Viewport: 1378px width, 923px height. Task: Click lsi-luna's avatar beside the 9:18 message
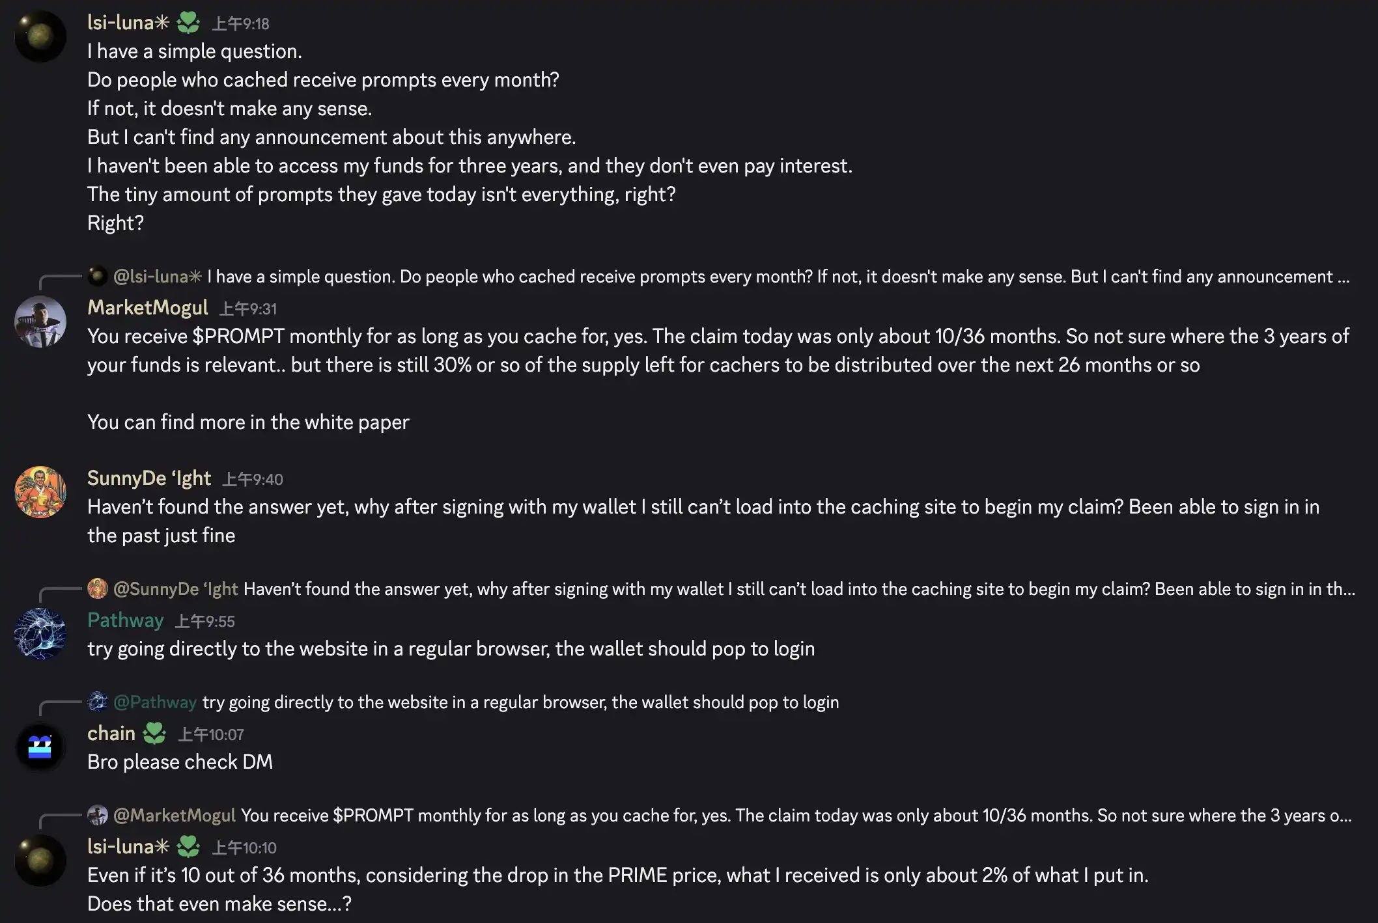pyautogui.click(x=40, y=36)
